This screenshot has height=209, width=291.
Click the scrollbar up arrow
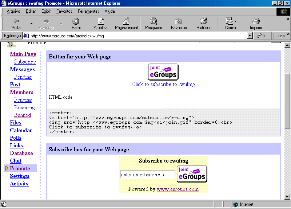click(x=287, y=45)
